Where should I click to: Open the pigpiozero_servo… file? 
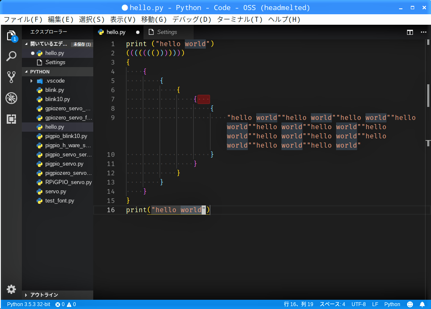(x=58, y=173)
